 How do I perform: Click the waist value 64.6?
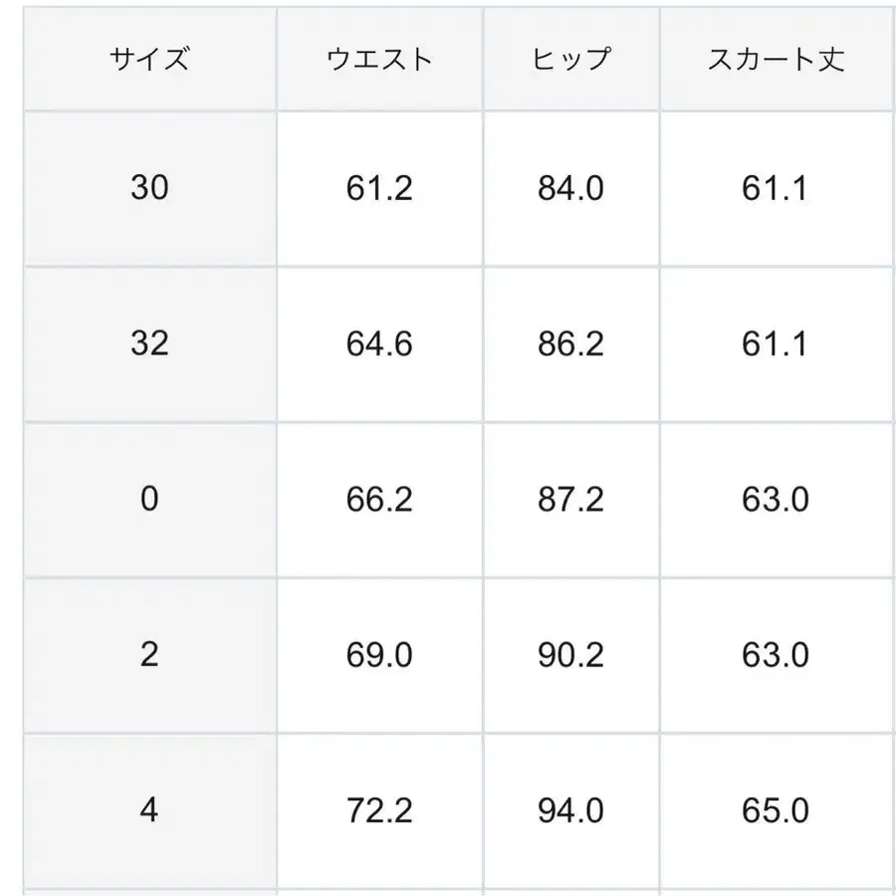tap(379, 343)
